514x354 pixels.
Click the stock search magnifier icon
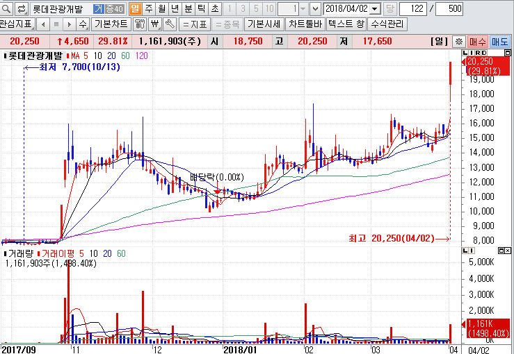pyautogui.click(x=7, y=8)
